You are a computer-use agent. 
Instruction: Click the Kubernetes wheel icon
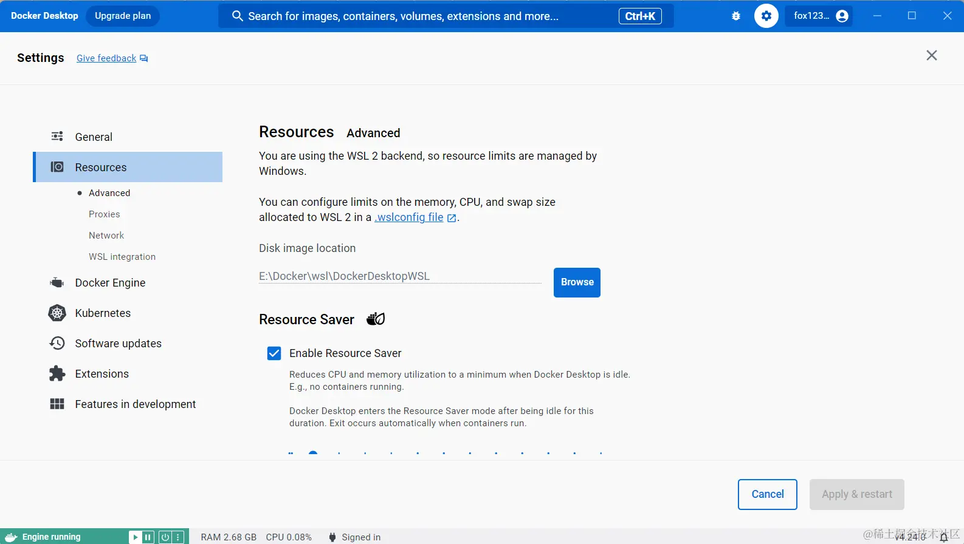coord(57,313)
